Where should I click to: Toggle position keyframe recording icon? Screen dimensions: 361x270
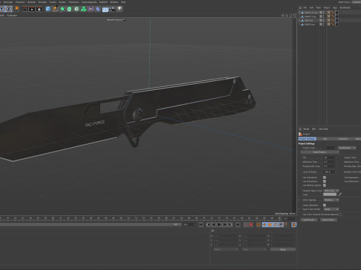pos(264,225)
